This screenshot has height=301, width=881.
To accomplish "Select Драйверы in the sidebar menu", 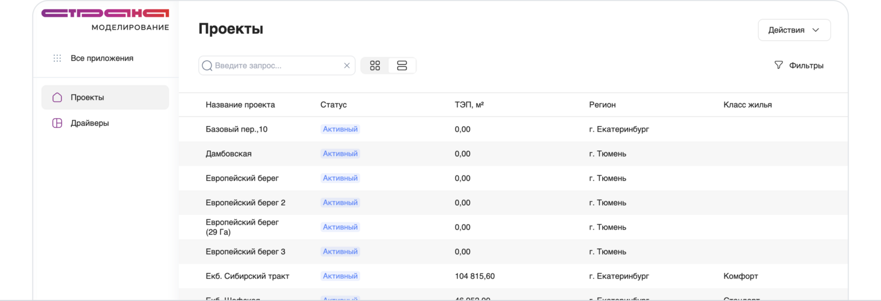I will (90, 123).
